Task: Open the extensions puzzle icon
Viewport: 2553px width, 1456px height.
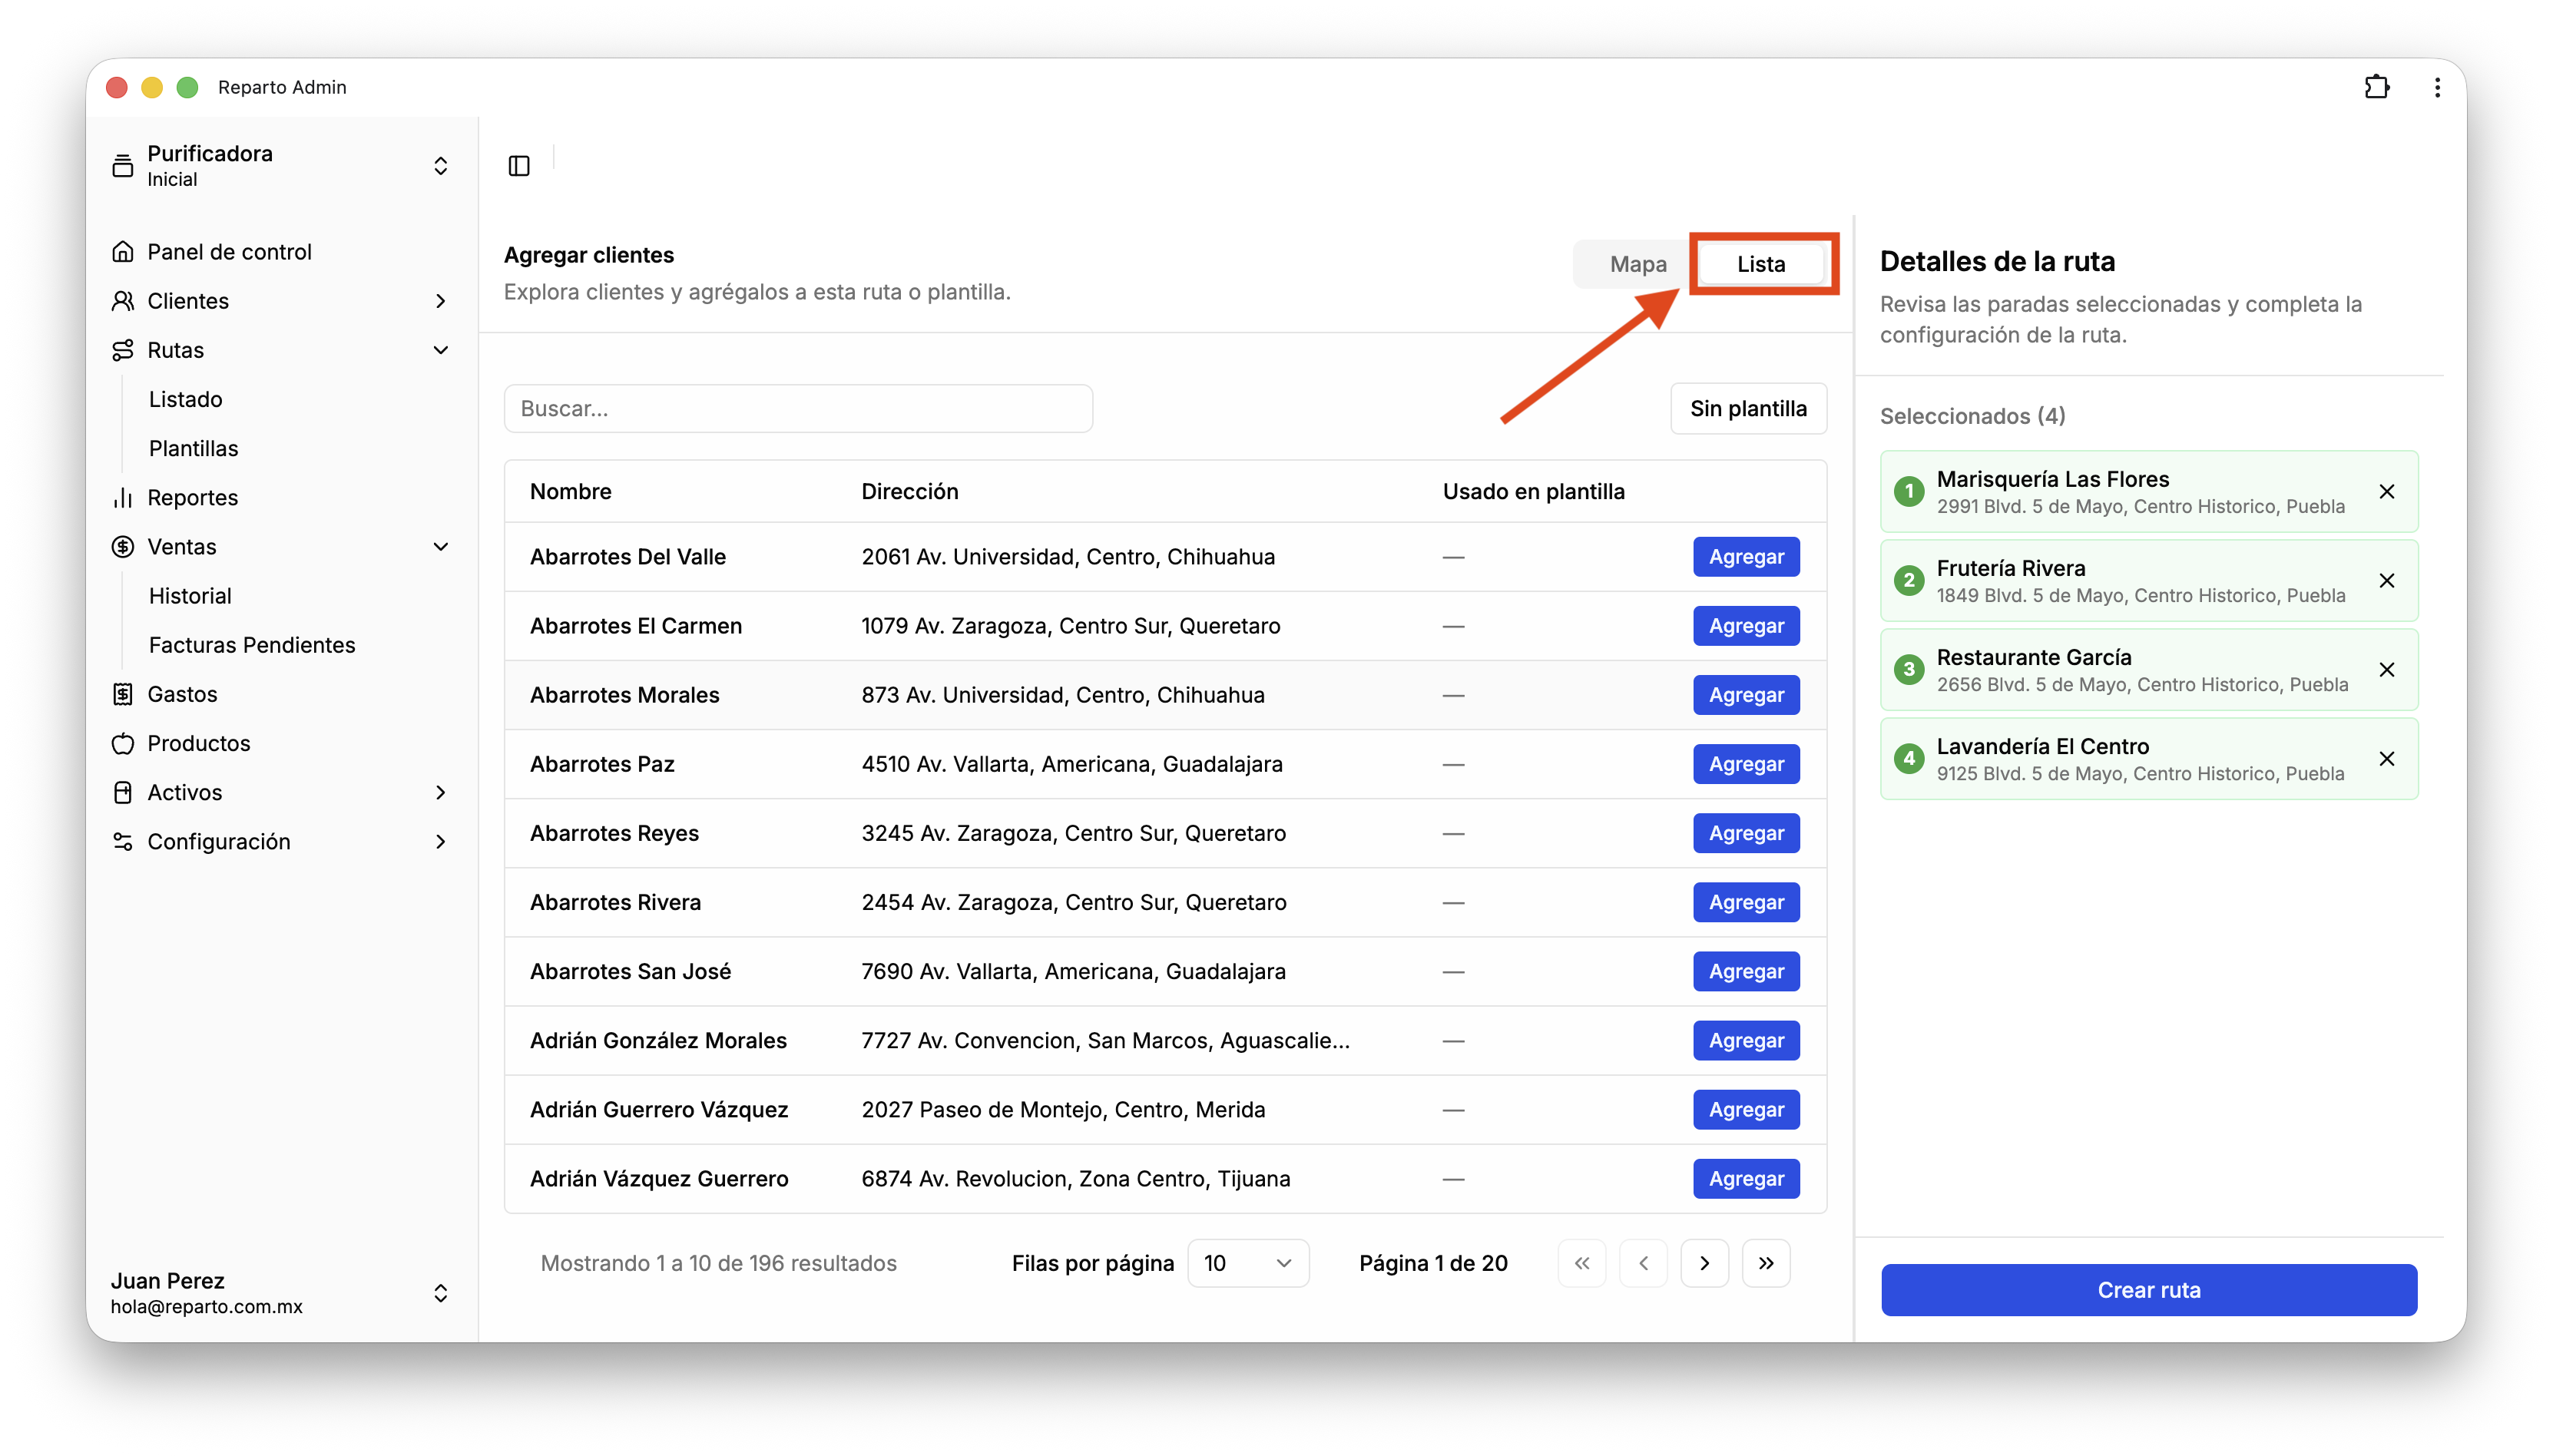Action: (x=2376, y=87)
